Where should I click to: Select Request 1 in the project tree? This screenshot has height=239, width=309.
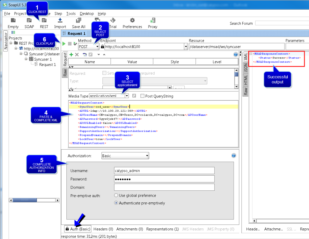pos(47,65)
